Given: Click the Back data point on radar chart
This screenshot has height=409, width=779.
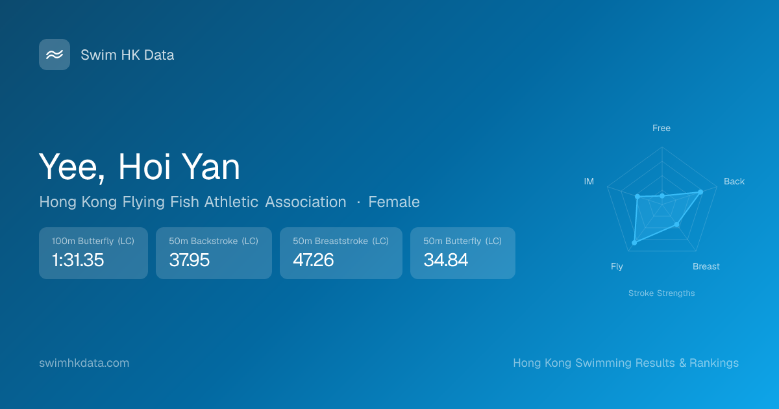Looking at the screenshot, I should pos(700,192).
